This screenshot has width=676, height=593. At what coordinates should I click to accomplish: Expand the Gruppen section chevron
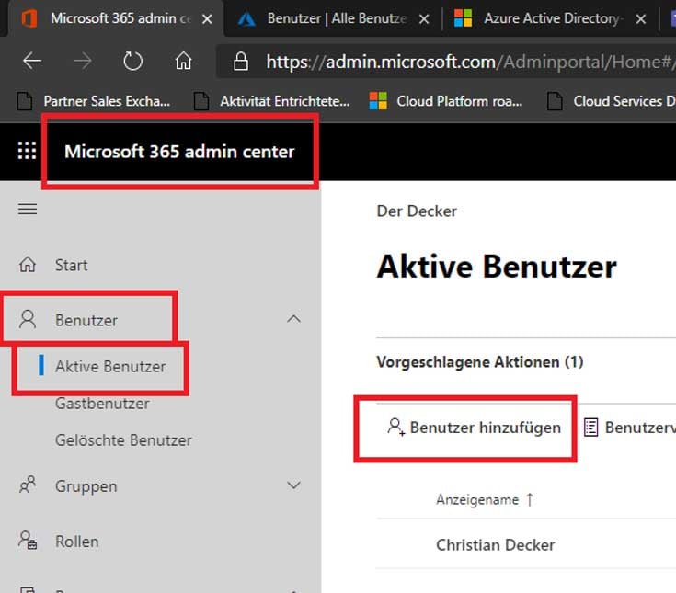[x=293, y=485]
